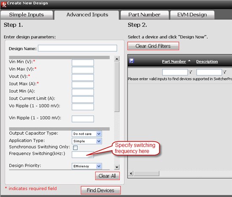
Task: Toggle Synchronous Switching Only checkbox
Action: tap(75, 147)
